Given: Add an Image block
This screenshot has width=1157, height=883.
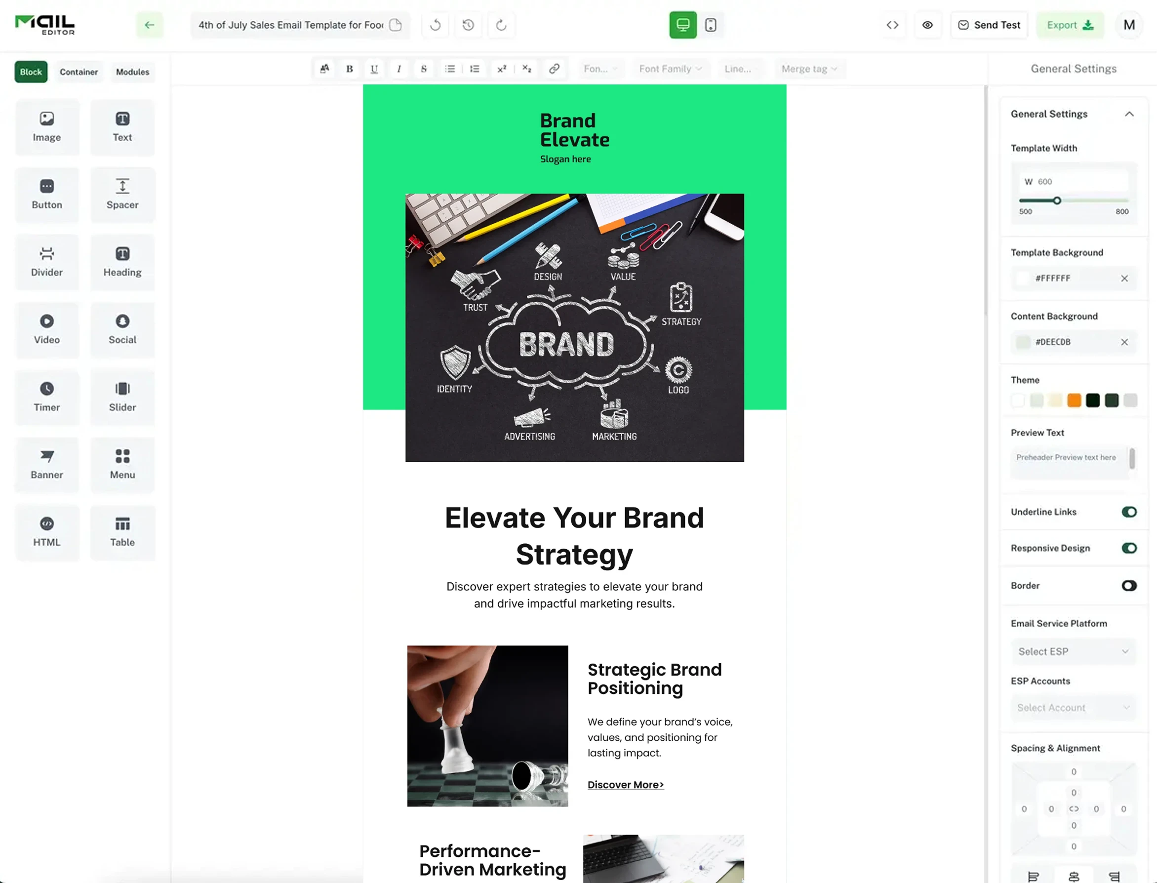Looking at the screenshot, I should click(47, 127).
